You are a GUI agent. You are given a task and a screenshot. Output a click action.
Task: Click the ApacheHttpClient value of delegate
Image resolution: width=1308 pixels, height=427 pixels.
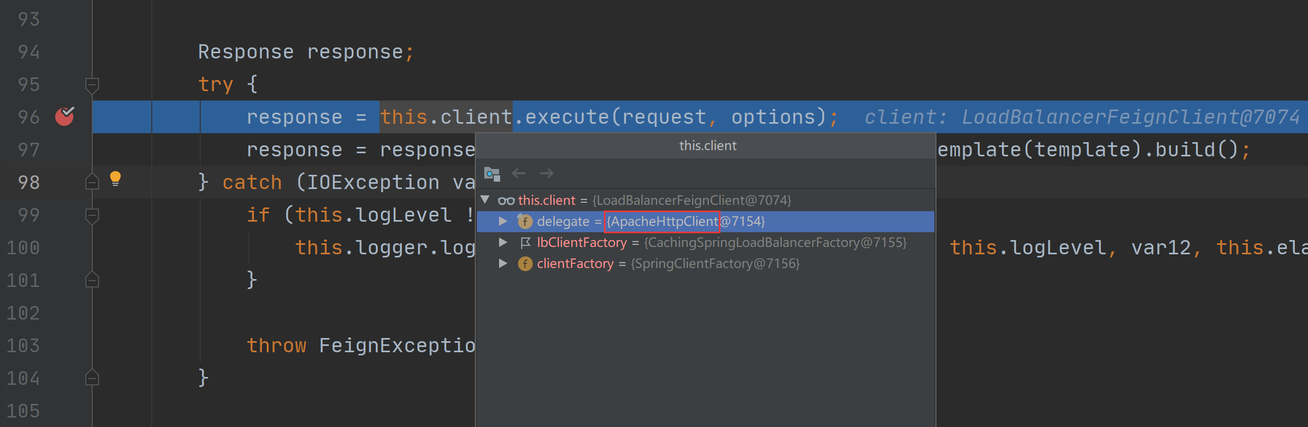coord(663,222)
